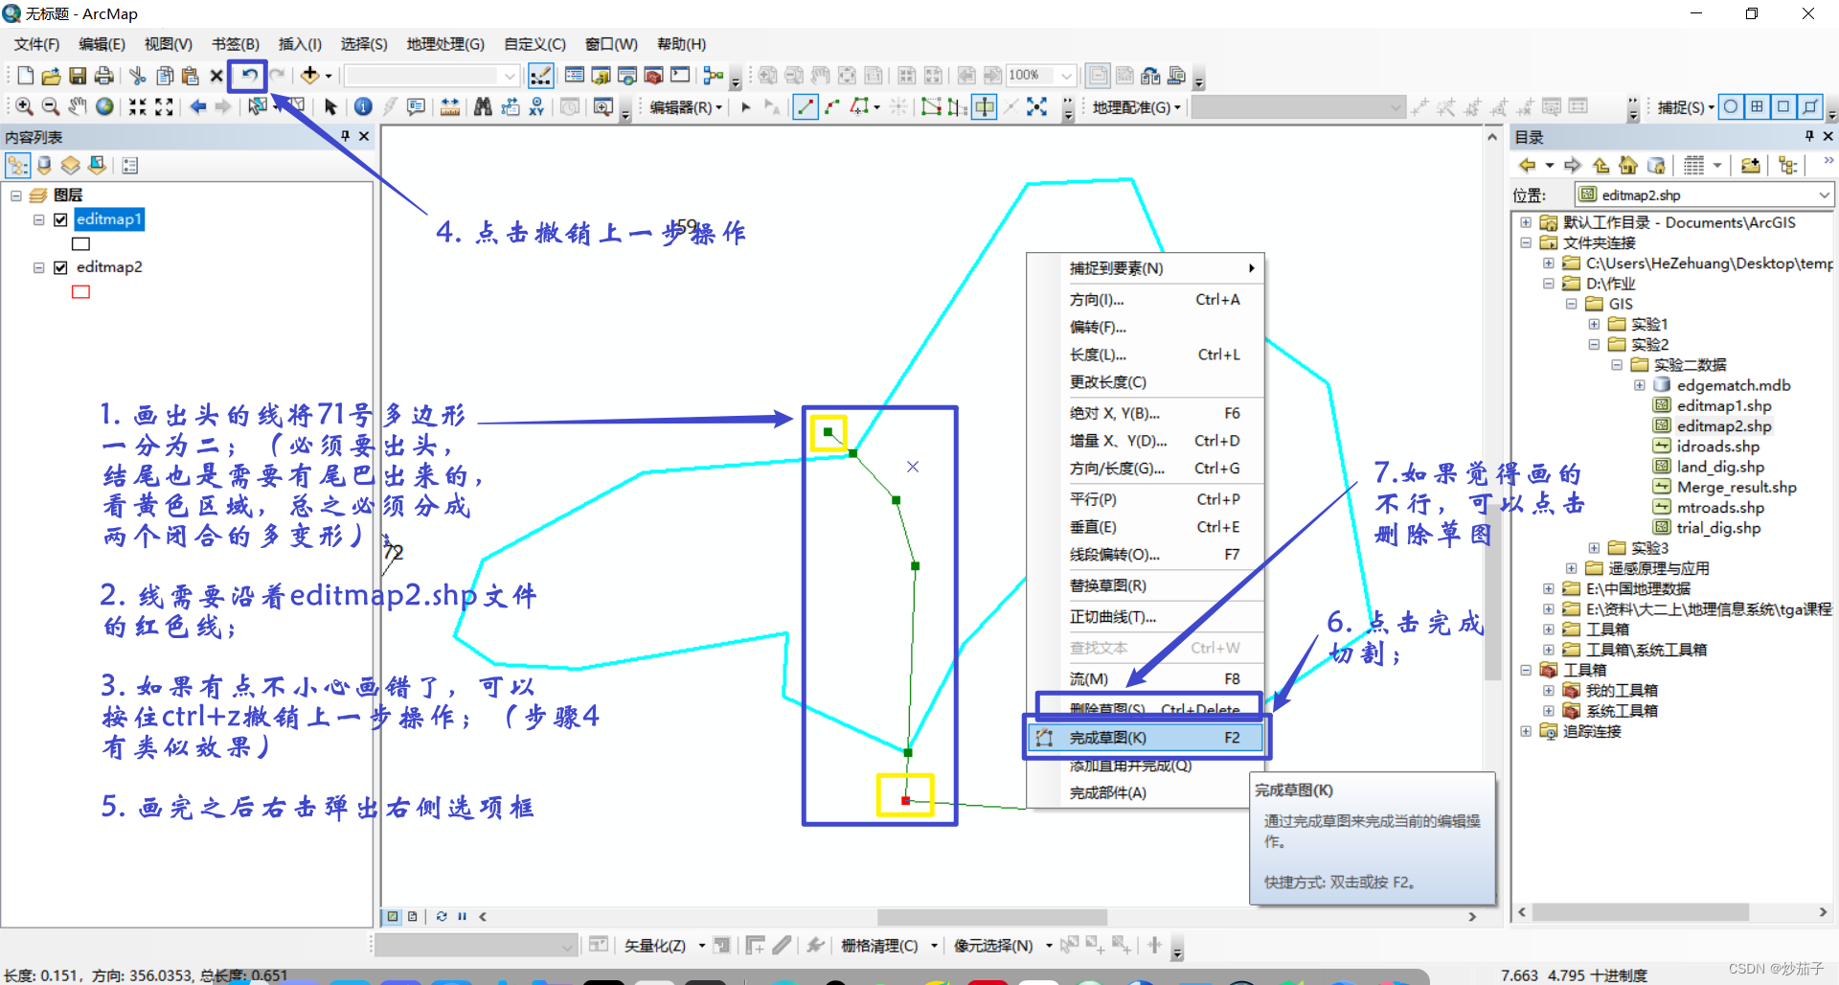Screen dimensions: 1839x985
Task: Click the New map document icon
Action: (x=26, y=76)
